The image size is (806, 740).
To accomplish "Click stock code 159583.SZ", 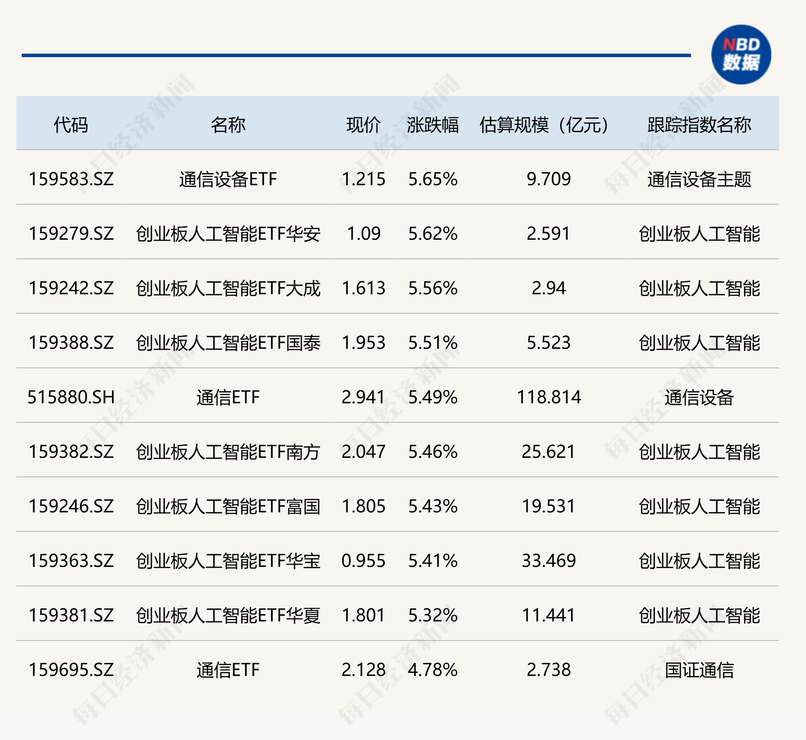I will click(x=71, y=179).
